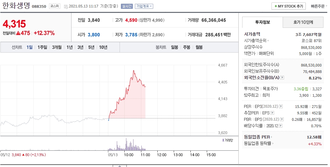This screenshot has height=167, width=330.
Task: Open help icon next to PBR BPS(2020.12)
Action: pos(282,119)
